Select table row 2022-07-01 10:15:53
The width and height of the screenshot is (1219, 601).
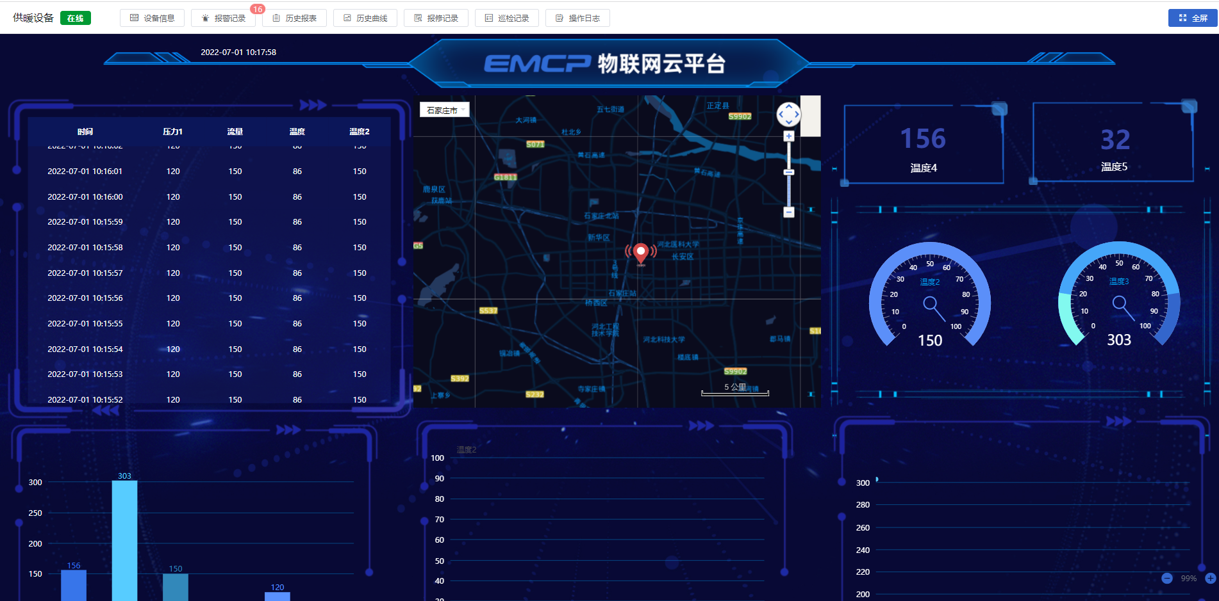click(x=209, y=374)
